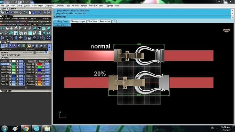
Task: Click the red User 01 color swatch
Action: [x=39, y=64]
